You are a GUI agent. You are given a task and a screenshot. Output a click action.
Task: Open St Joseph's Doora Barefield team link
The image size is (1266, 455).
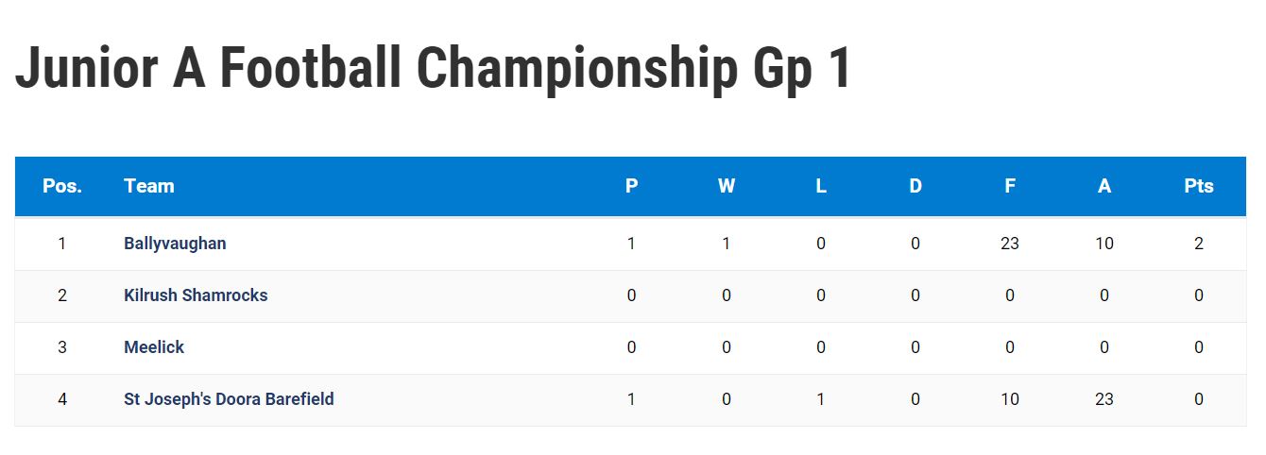[229, 399]
